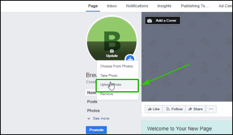Go to the Insights tab
233x135 pixels.
tap(164, 6)
